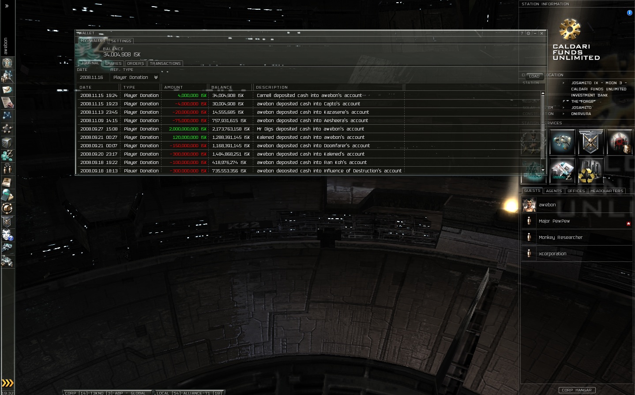This screenshot has width=635, height=395.
Task: Click the yellow double-chevron above the clock
Action: [x=8, y=383]
